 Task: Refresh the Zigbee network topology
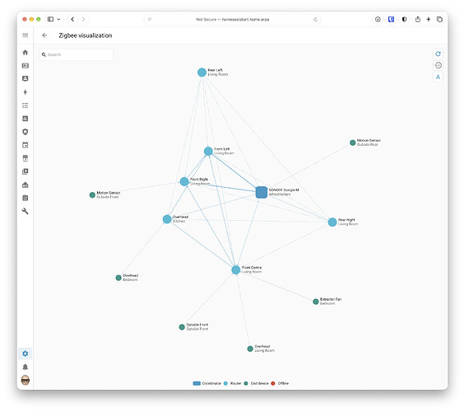(438, 54)
